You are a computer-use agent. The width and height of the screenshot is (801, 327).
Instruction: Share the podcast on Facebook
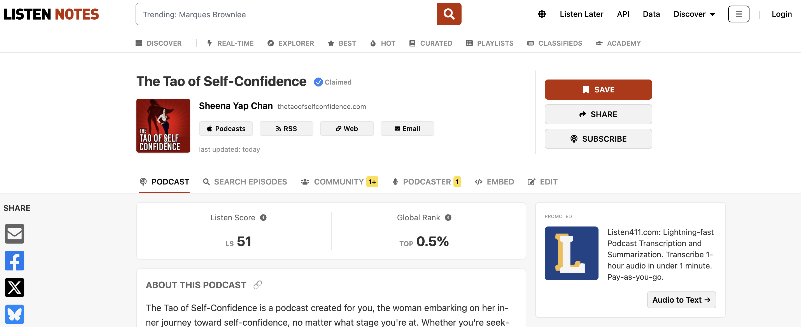(14, 260)
